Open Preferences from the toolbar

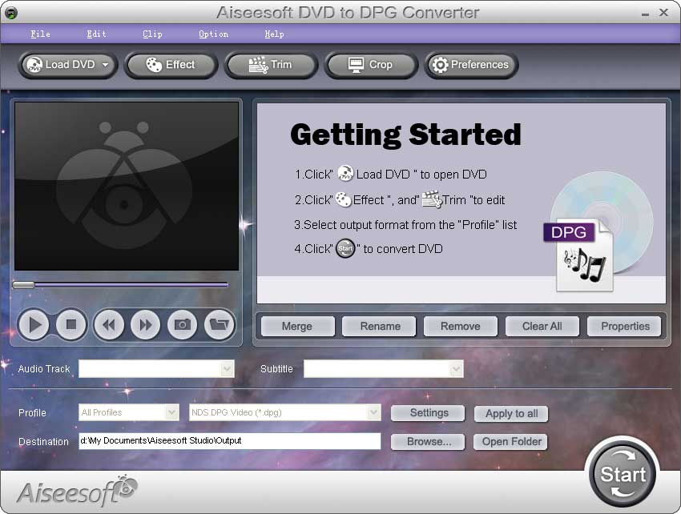tap(471, 66)
